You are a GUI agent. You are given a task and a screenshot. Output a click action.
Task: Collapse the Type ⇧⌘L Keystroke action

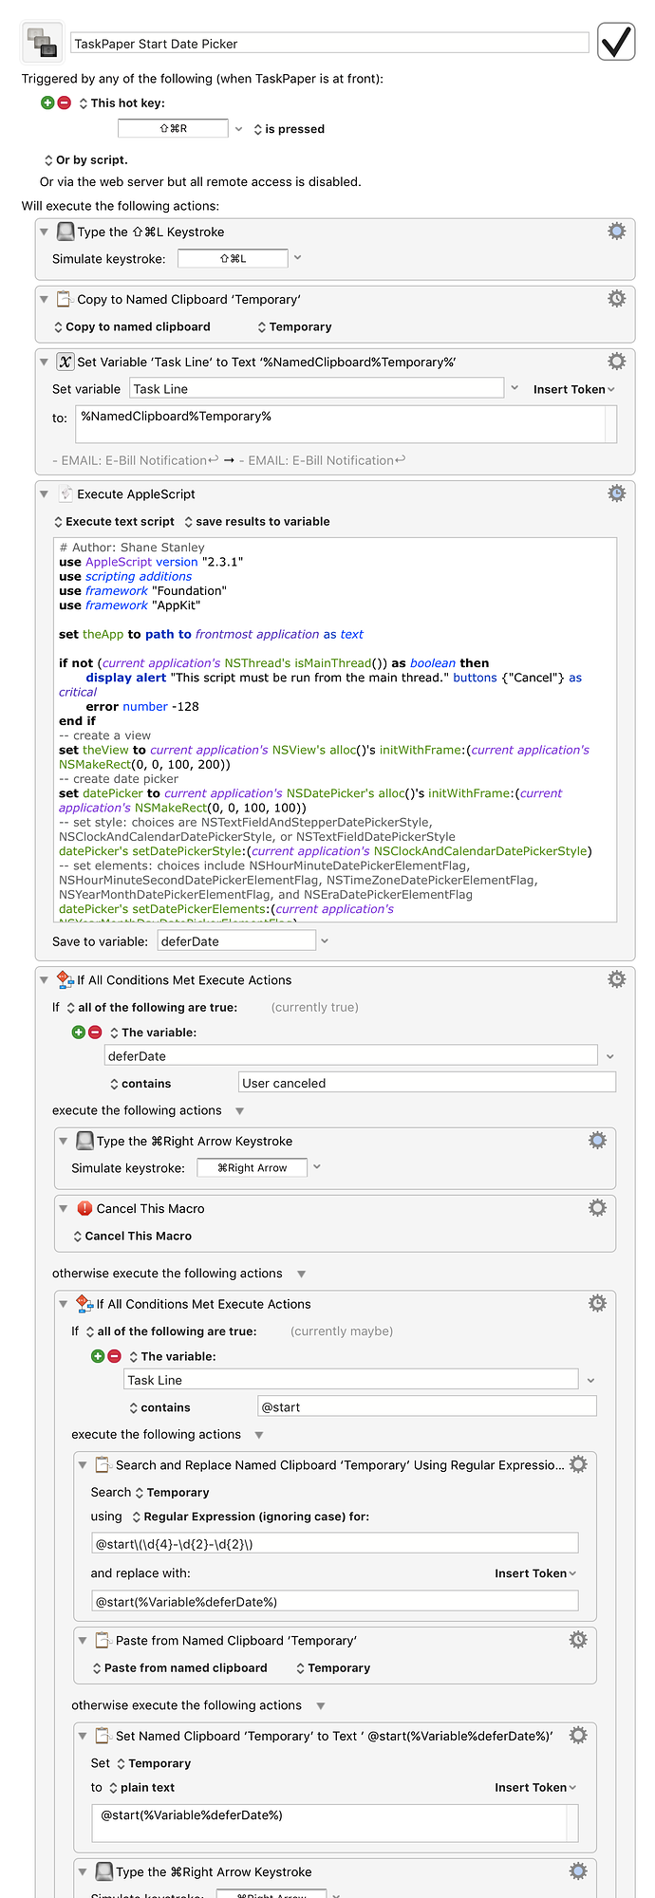click(44, 231)
